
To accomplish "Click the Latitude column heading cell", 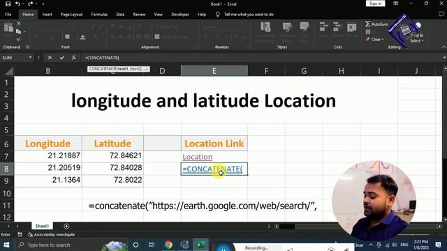I will [112, 144].
